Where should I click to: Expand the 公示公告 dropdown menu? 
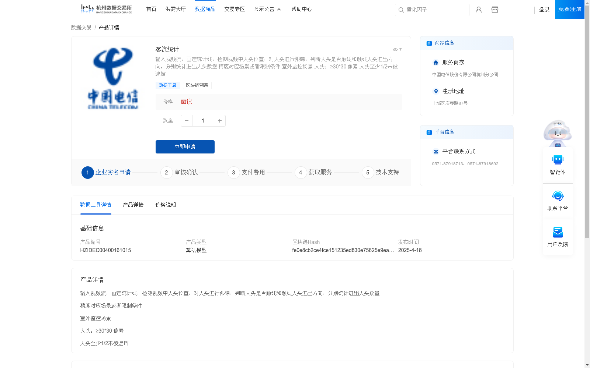(267, 9)
